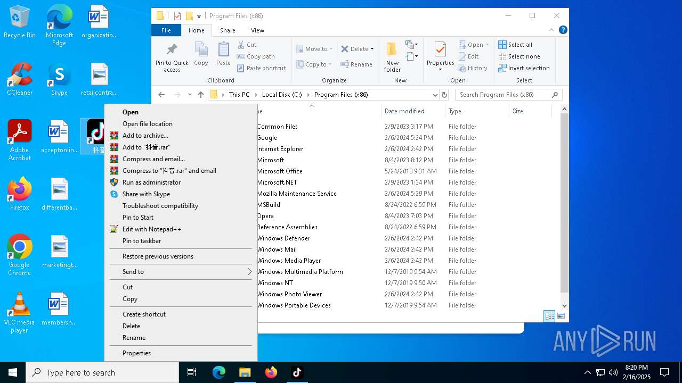
Task: Click the Search Program Files (x86) box
Action: [508, 95]
